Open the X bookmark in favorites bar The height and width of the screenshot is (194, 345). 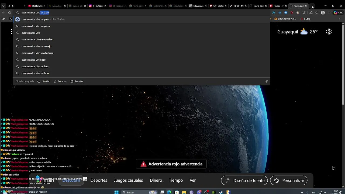point(11,19)
